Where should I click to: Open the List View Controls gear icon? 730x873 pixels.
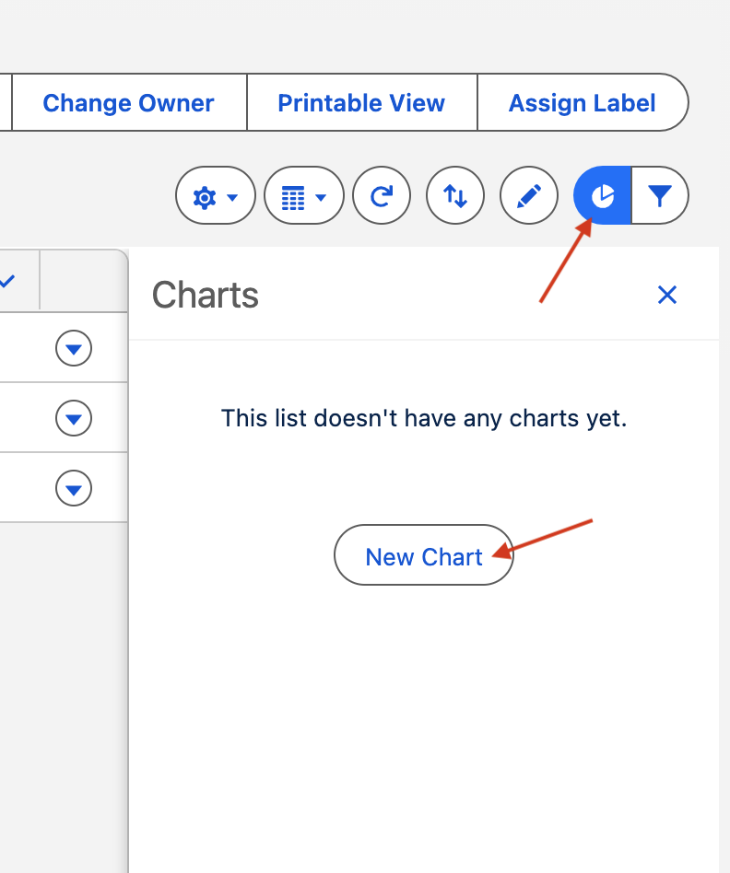coord(205,197)
